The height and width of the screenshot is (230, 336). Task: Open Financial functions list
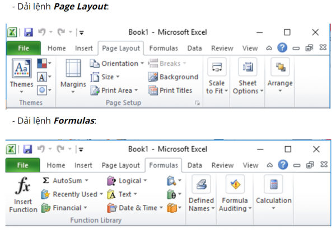click(x=64, y=208)
